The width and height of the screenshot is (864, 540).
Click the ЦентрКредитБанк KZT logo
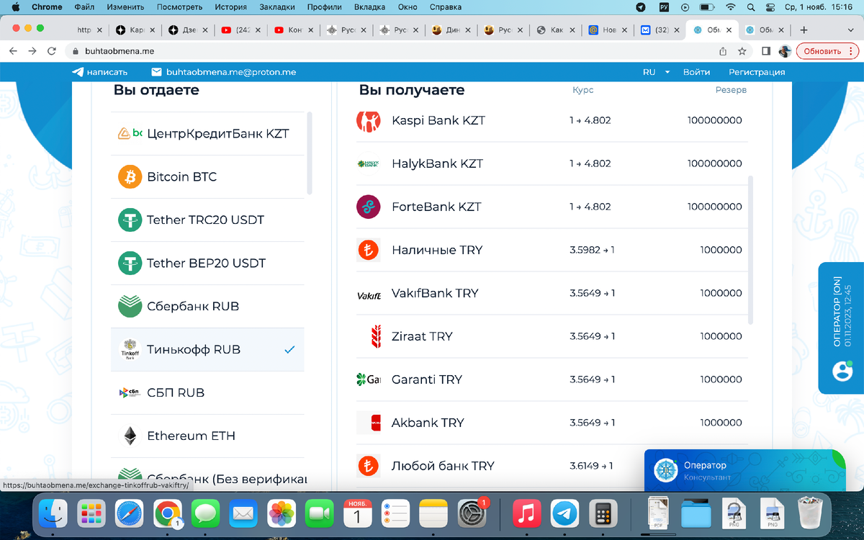[130, 133]
